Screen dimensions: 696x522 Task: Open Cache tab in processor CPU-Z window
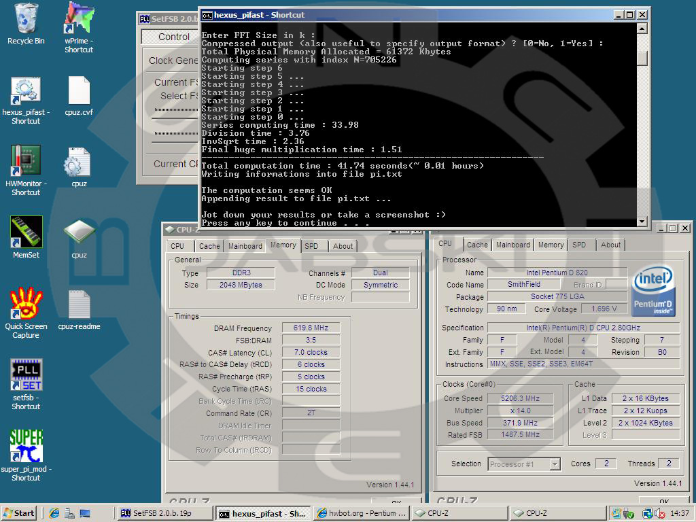click(477, 245)
